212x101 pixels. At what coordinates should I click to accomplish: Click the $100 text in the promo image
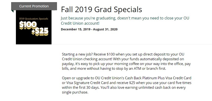pyautogui.click(x=28, y=25)
